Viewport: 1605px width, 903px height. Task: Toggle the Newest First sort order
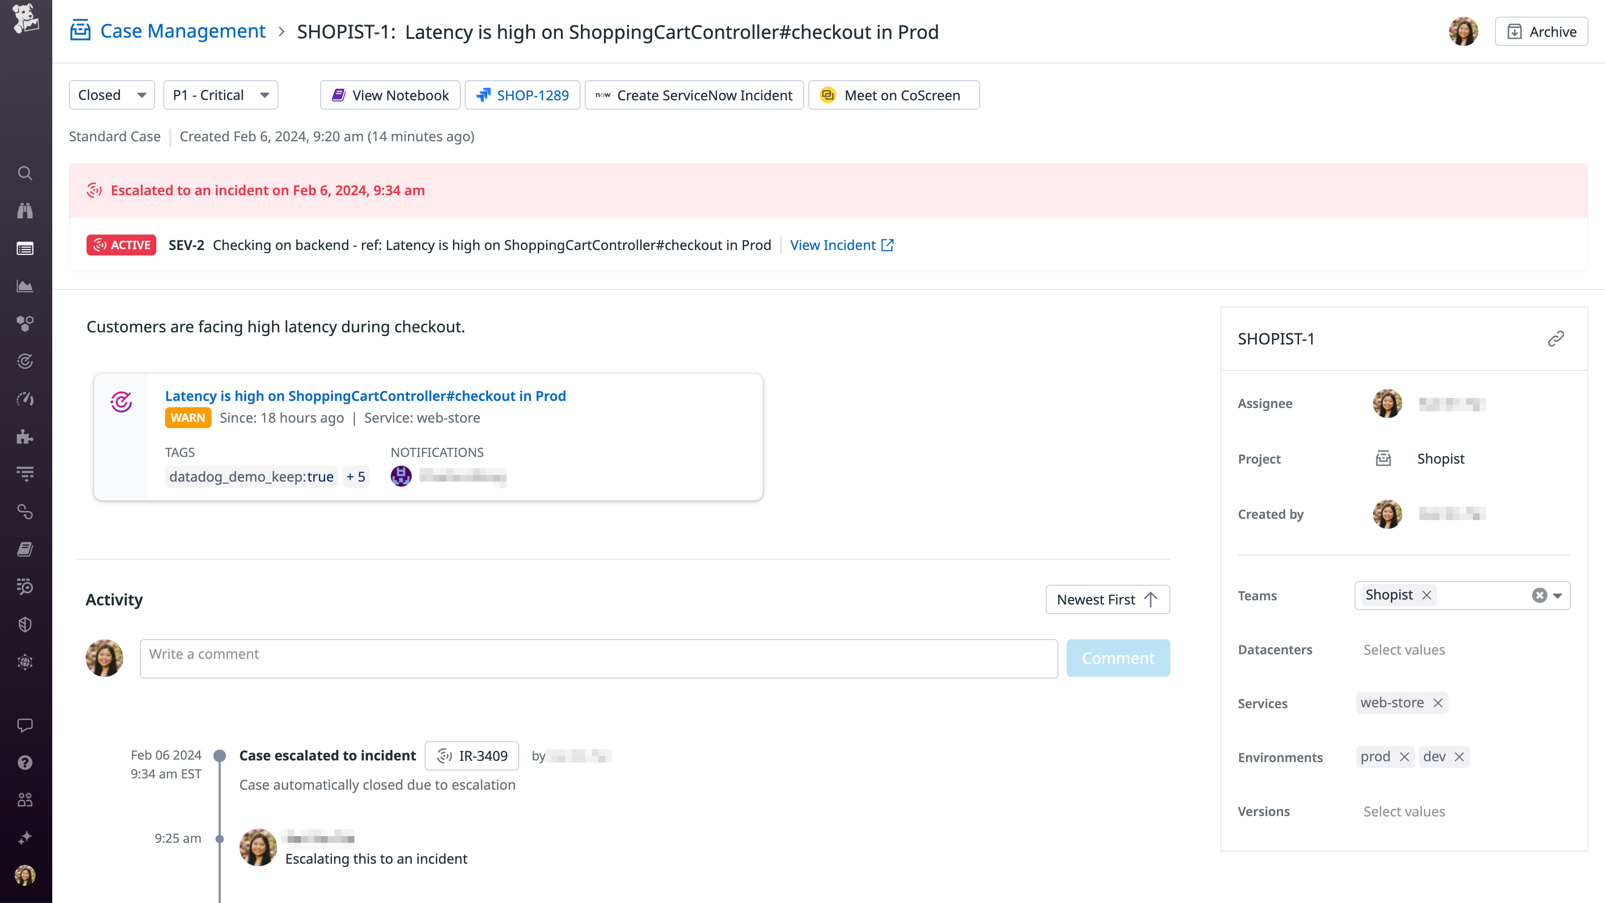click(x=1107, y=599)
